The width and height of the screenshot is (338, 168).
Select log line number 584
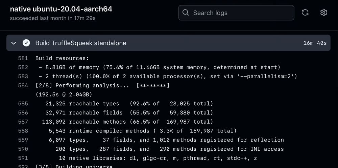coord(23,85)
